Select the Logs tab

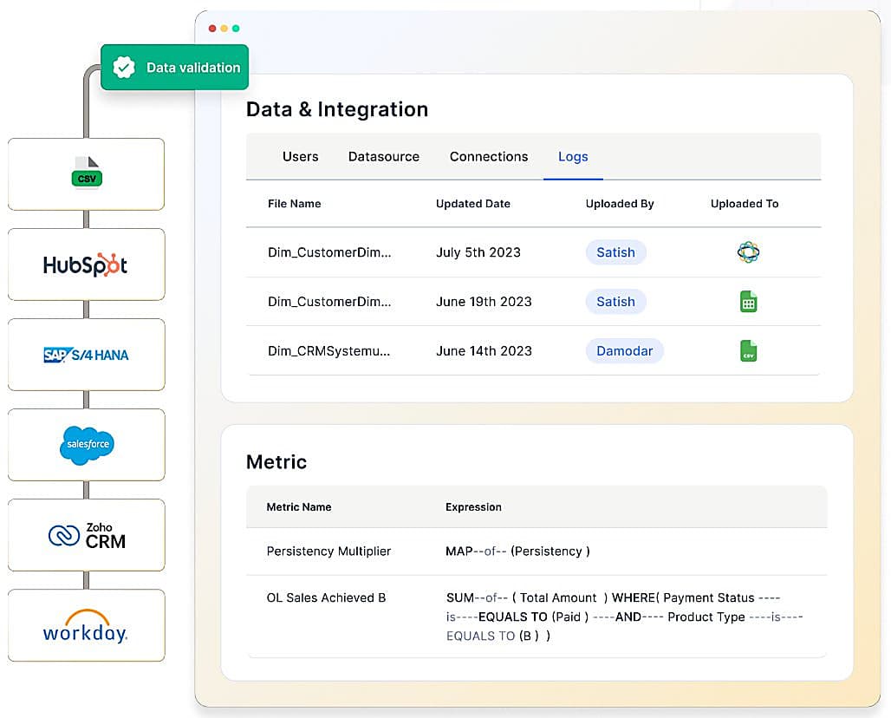coord(573,156)
